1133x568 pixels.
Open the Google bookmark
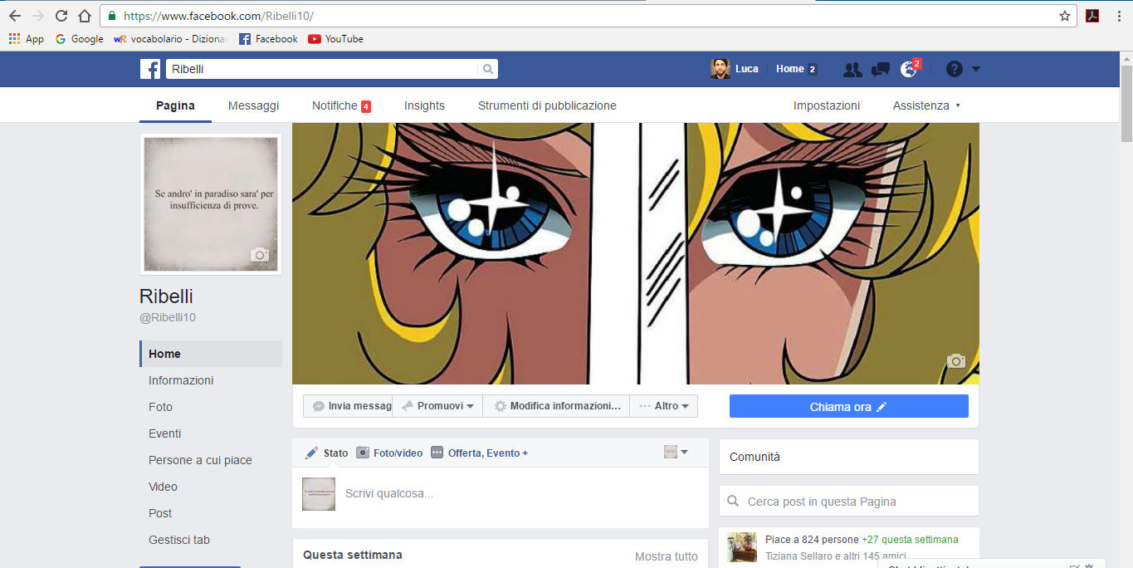79,39
